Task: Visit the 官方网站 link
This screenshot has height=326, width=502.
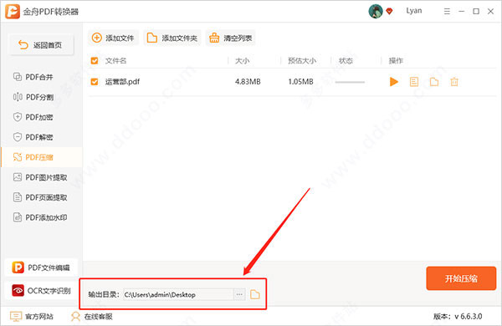Action: (x=32, y=317)
